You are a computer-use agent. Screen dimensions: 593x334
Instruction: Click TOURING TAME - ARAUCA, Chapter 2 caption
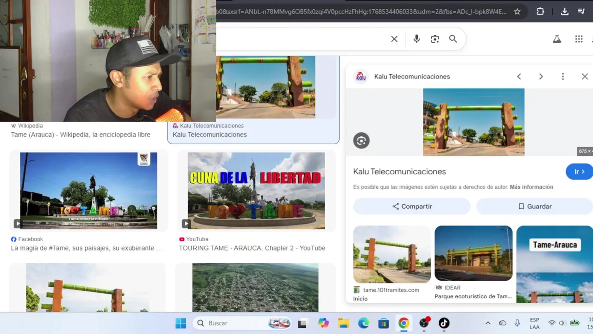(252, 248)
